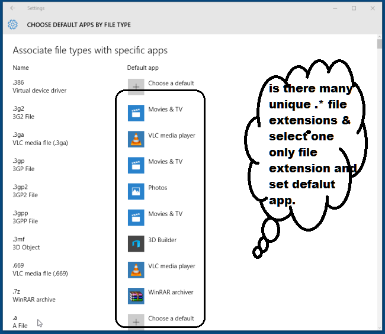
Task: Change Movies & TV app for .3gp
Action: [x=165, y=162]
